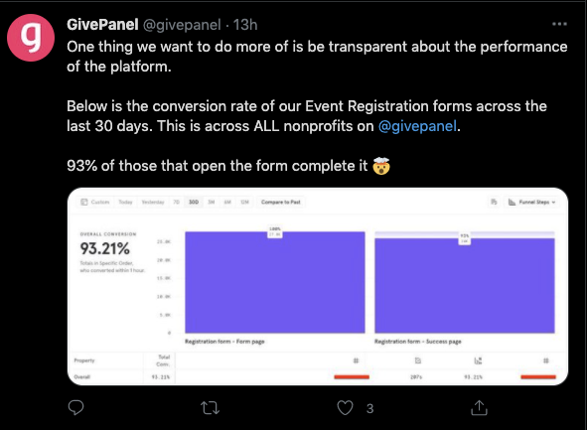The height and width of the screenshot is (430, 587).
Task: Select the Custom date range option
Action: point(95,202)
